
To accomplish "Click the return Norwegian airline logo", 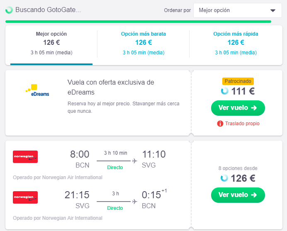I will click(25, 197).
